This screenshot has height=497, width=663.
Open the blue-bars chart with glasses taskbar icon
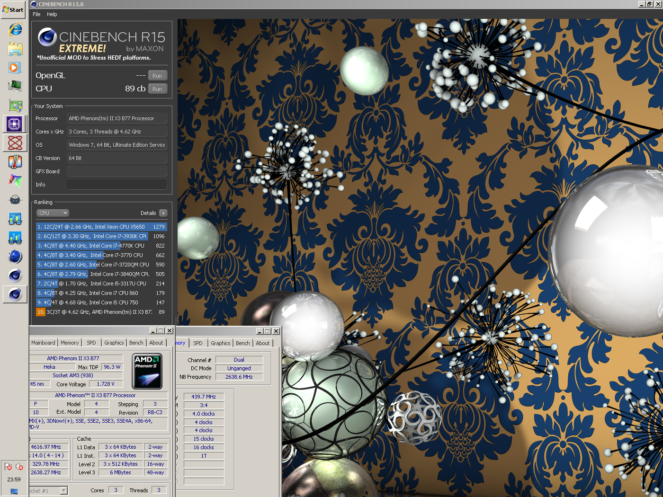(15, 238)
